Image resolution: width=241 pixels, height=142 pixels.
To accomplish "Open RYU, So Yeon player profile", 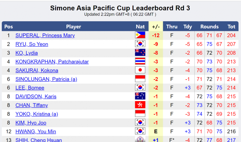I will point(32,44).
